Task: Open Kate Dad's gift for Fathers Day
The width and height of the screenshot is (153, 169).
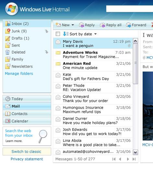Action: pyautogui.click(x=93, y=77)
